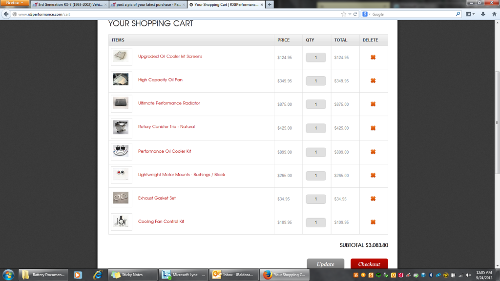Launch Windows Media Player from taskbar
Screen dimensions: 500x281
coord(78,275)
